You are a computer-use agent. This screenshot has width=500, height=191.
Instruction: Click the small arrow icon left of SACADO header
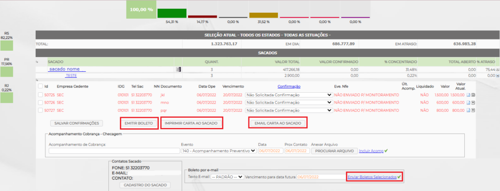point(37,62)
